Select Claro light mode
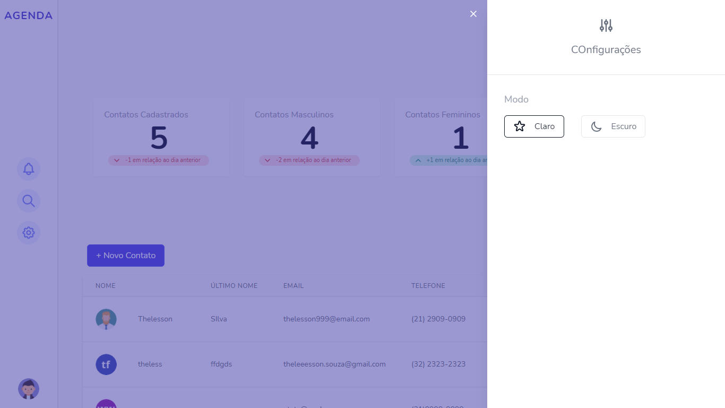Screen dimensions: 725x408 [534, 126]
